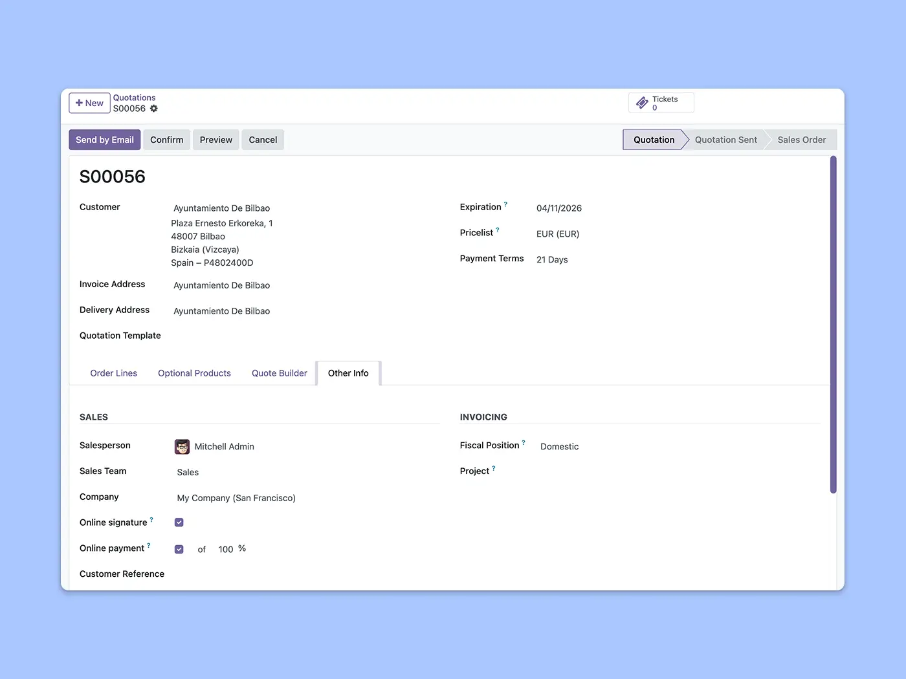The width and height of the screenshot is (906, 679).
Task: Open the Tickets ticket icon
Action: (x=642, y=103)
